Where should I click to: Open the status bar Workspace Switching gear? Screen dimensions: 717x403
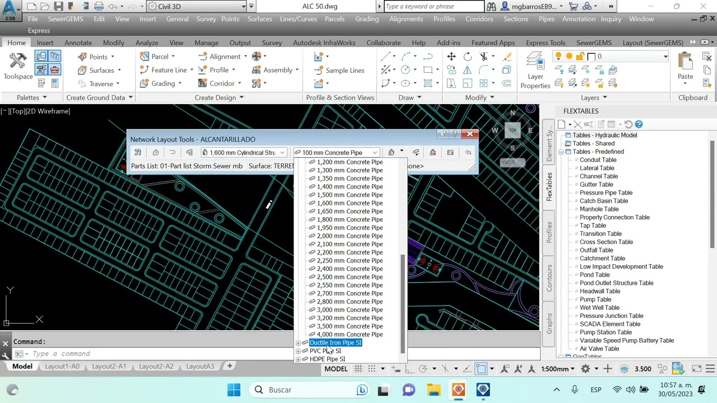tap(585, 368)
